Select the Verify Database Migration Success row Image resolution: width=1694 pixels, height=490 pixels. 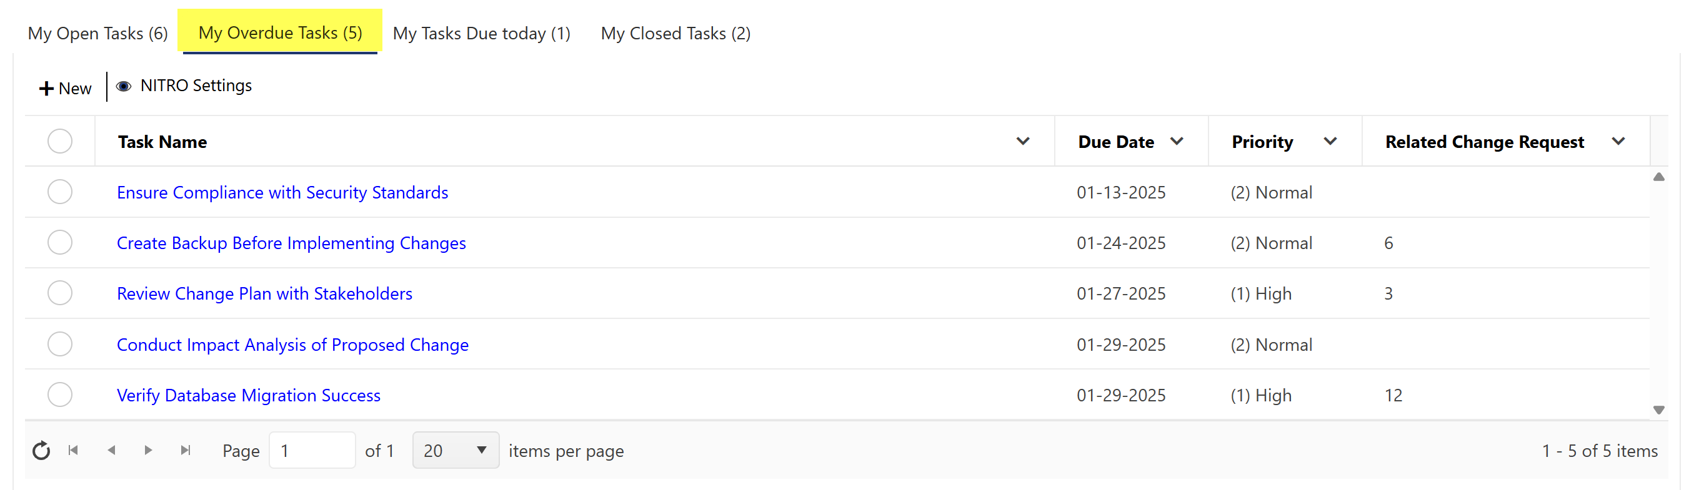[60, 394]
